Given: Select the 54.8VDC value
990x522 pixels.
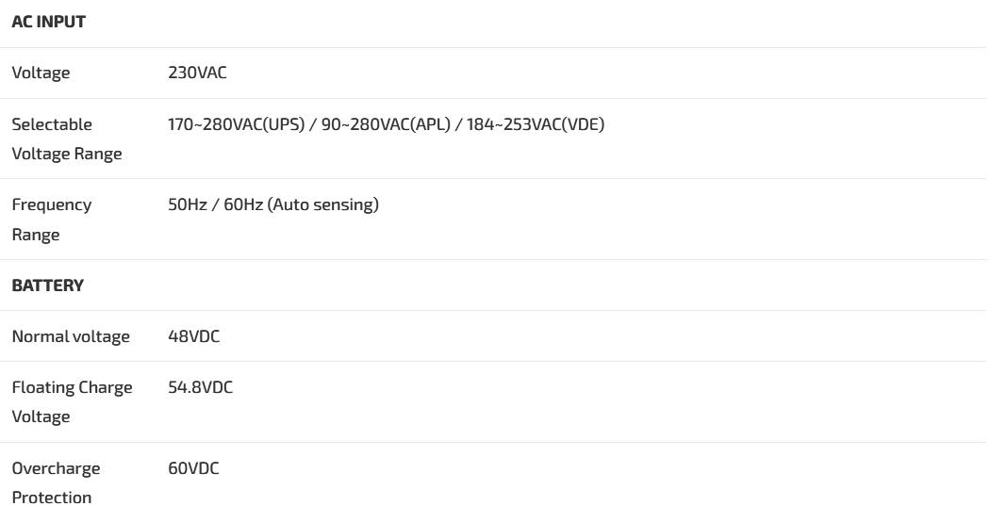Looking at the screenshot, I should tap(200, 387).
